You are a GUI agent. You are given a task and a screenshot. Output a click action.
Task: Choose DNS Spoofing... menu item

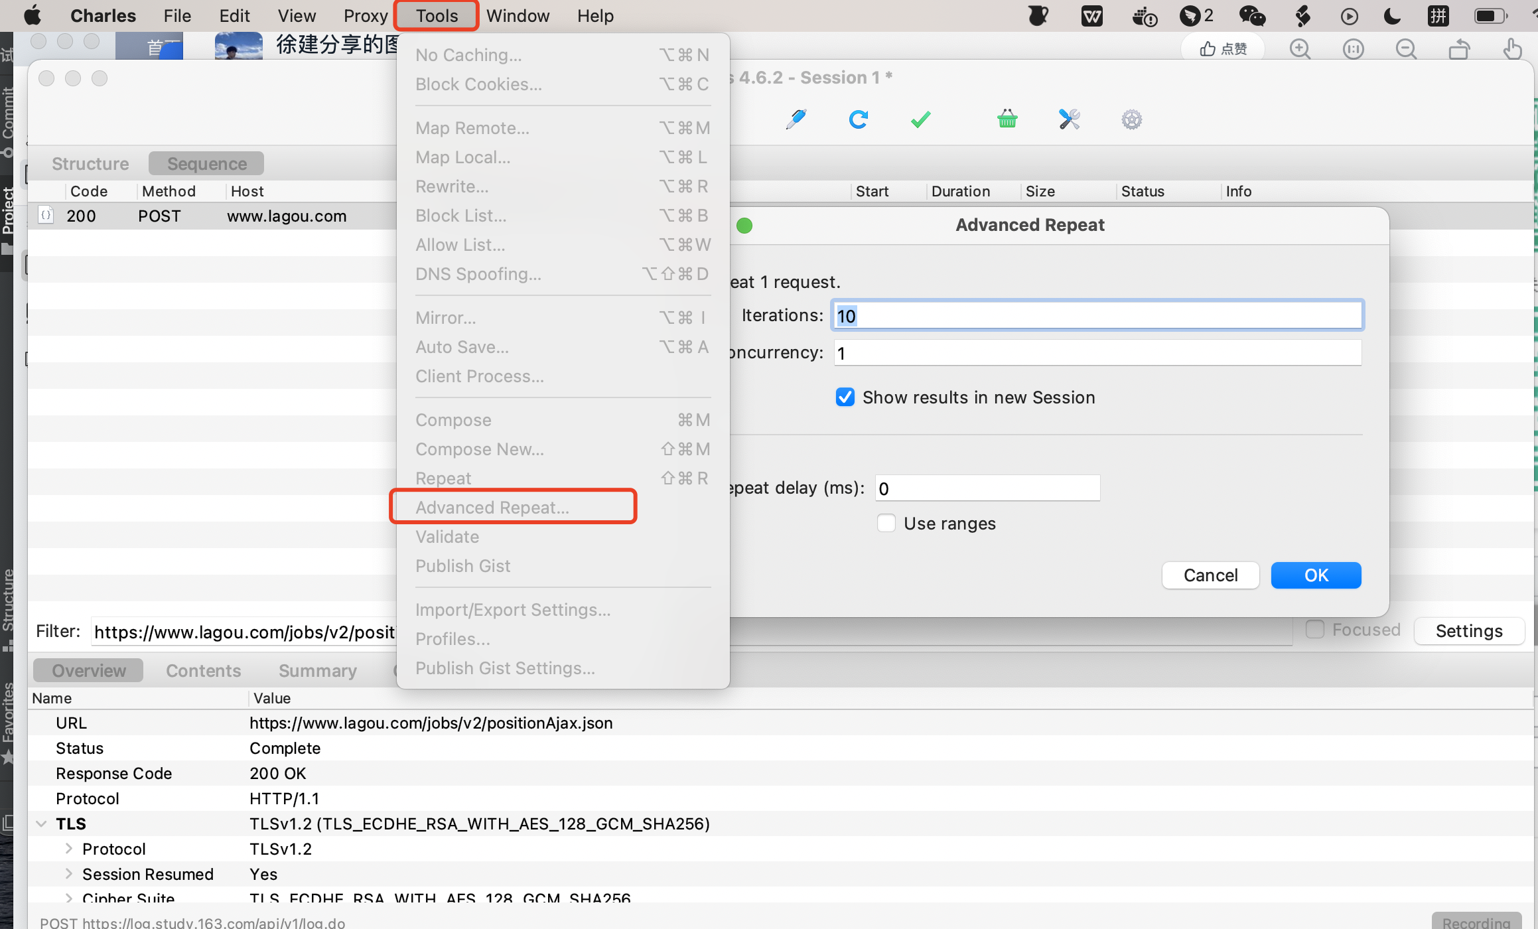coord(478,274)
